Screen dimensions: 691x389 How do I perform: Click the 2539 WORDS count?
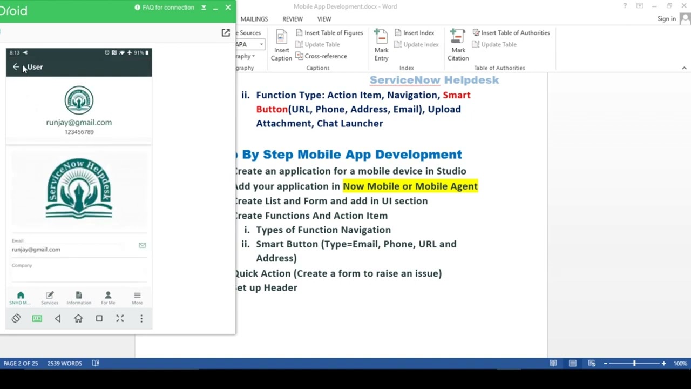64,363
